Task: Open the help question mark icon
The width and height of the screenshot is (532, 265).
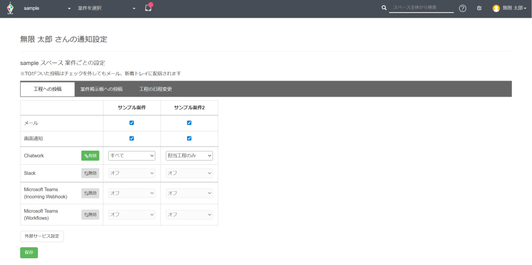Action: coord(462,8)
